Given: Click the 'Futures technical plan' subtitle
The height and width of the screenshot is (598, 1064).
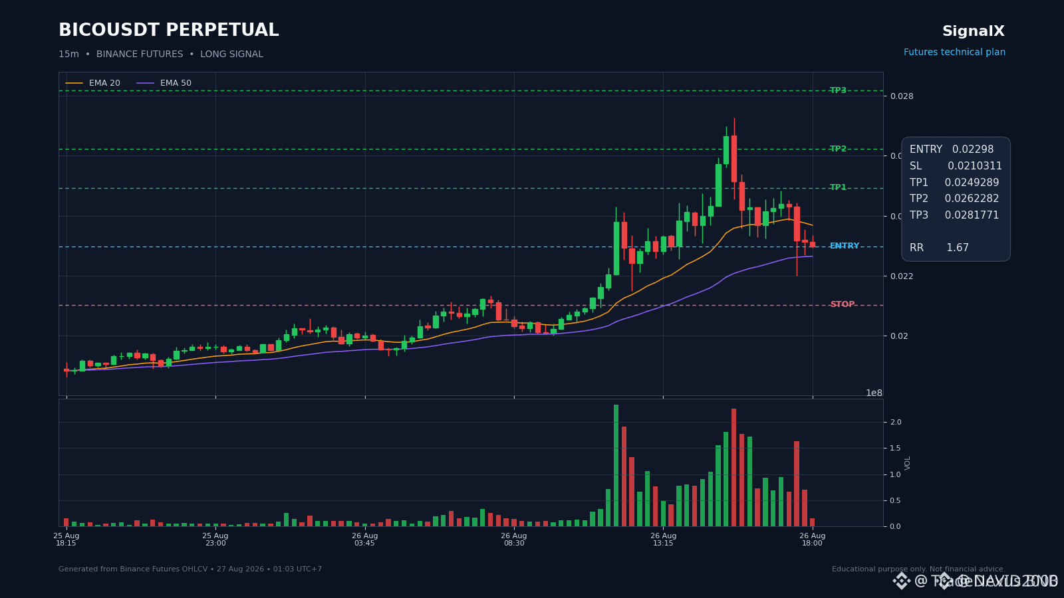Looking at the screenshot, I should 954,52.
